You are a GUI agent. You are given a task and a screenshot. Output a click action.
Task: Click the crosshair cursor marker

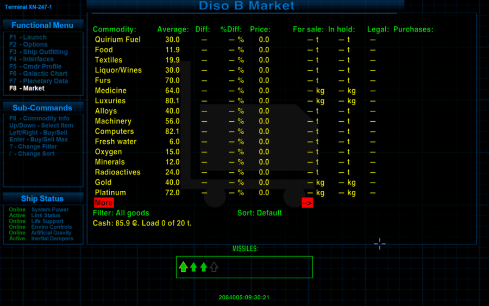click(380, 244)
